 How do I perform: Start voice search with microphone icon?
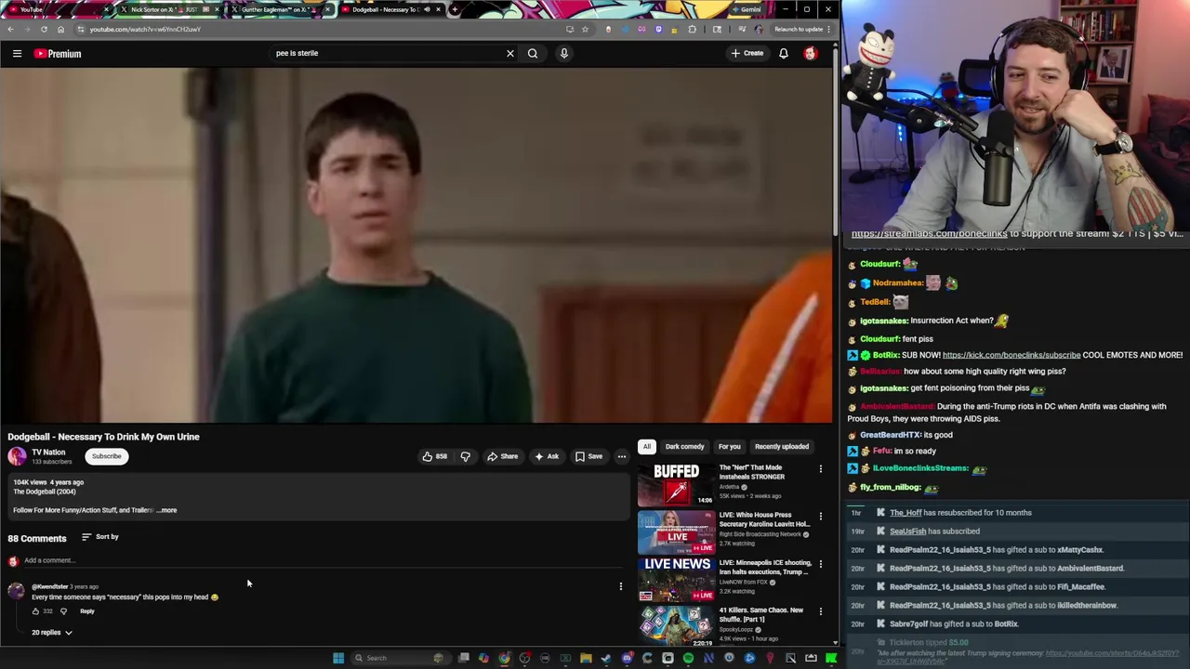coord(563,53)
